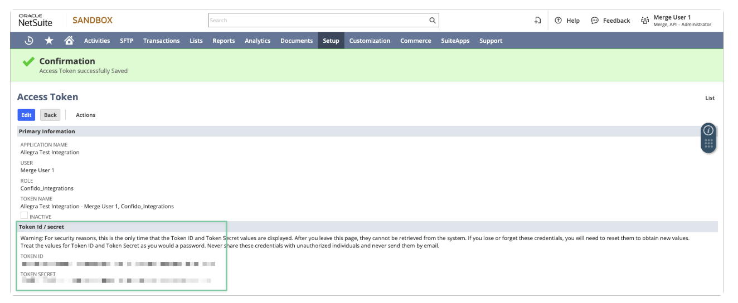Screen dimensions: 738x303
Task: Click the Confido_Integrations role value
Action: (x=47, y=188)
